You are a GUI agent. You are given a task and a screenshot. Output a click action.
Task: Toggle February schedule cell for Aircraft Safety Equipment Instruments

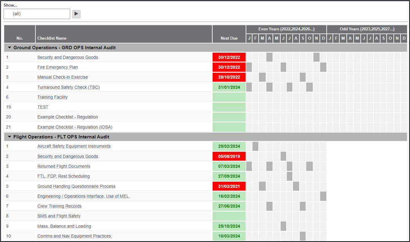click(x=256, y=146)
